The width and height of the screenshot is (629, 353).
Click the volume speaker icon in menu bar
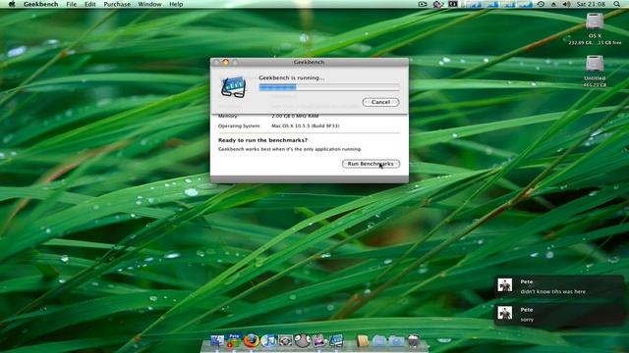pos(566,4)
